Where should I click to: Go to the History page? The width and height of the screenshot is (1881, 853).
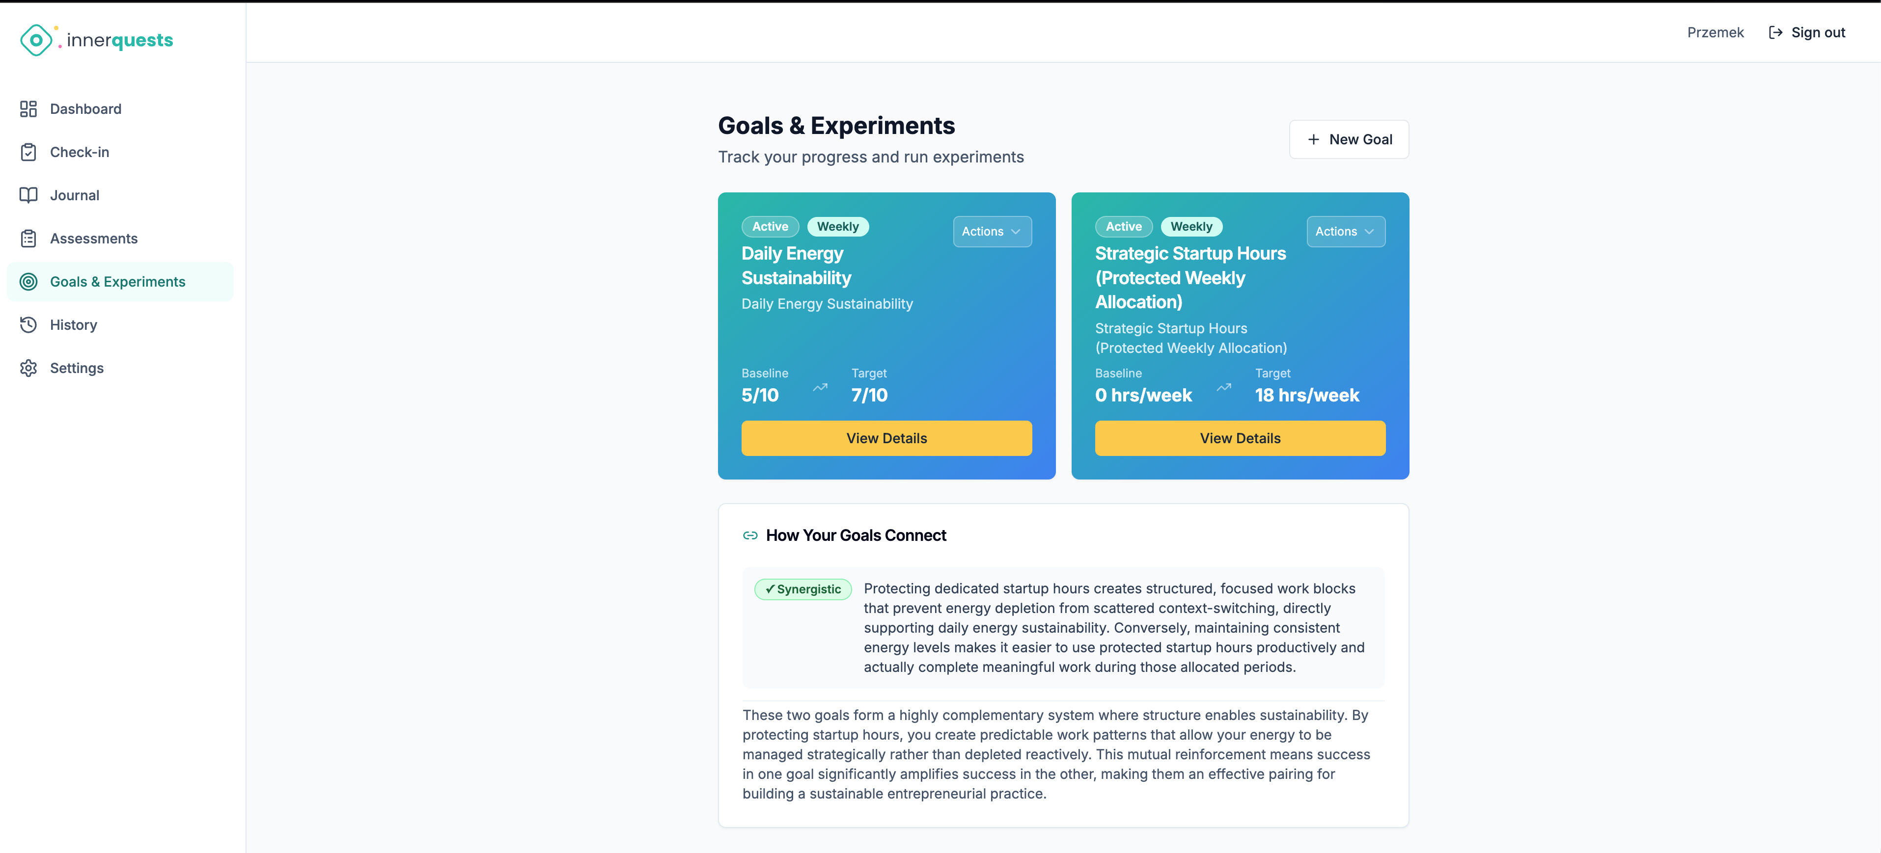coord(73,325)
